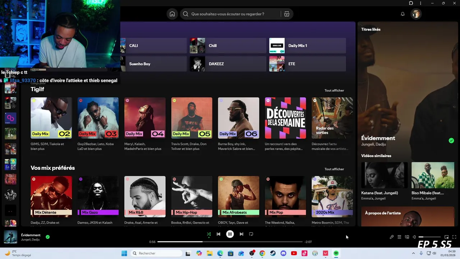This screenshot has height=259, width=460.
Task: Open the notifications bell
Action: click(x=402, y=14)
